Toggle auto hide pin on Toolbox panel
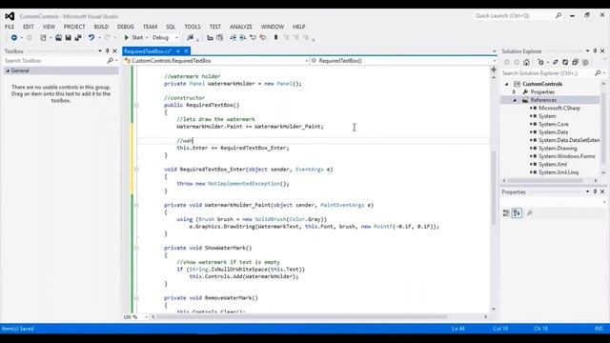 coord(108,50)
